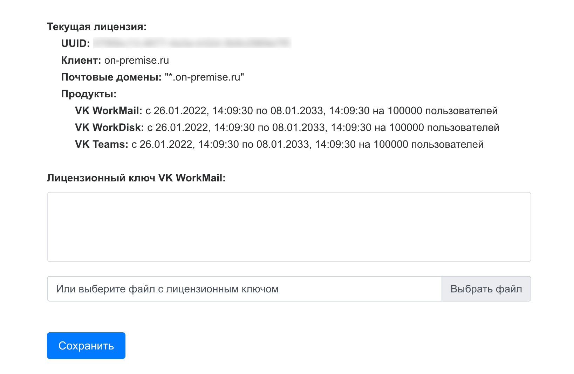This screenshot has height=374, width=574.
Task: Click the client value "on-premise.ru"
Action: [137, 60]
